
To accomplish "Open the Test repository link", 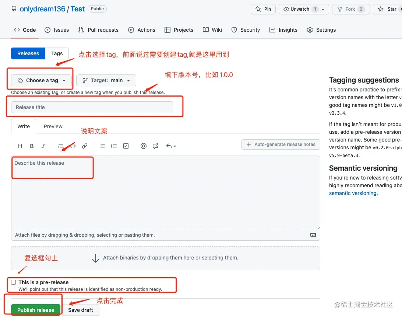I will click(78, 9).
